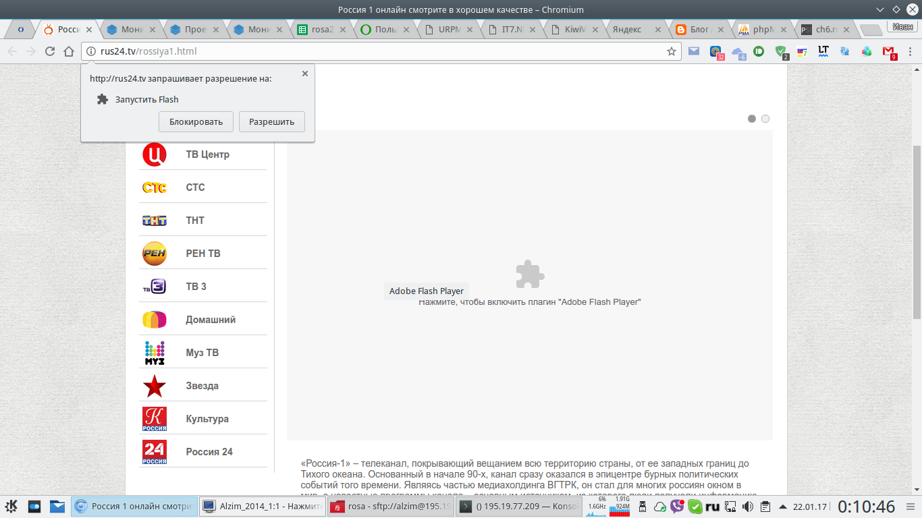Click Разрешить to allow Flash
The height and width of the screenshot is (518, 922).
pos(272,122)
